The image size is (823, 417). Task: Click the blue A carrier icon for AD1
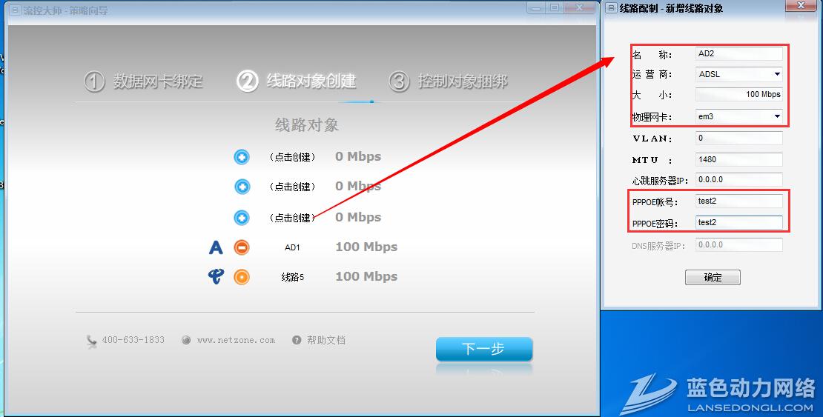coord(216,247)
